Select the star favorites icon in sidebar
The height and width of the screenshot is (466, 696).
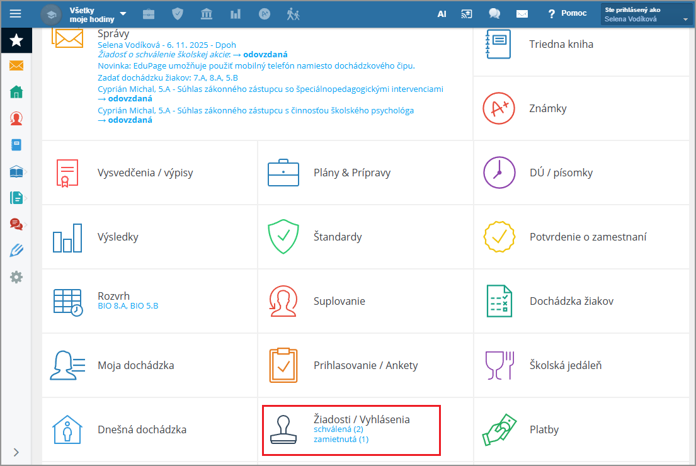[16, 41]
